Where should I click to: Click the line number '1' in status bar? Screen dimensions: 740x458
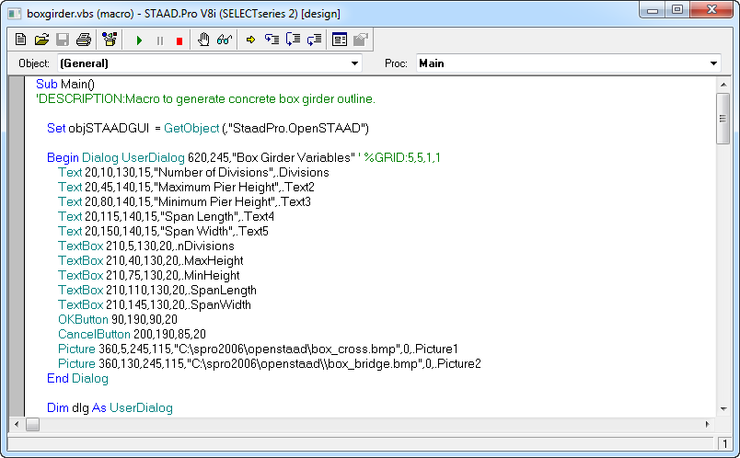pos(724,443)
